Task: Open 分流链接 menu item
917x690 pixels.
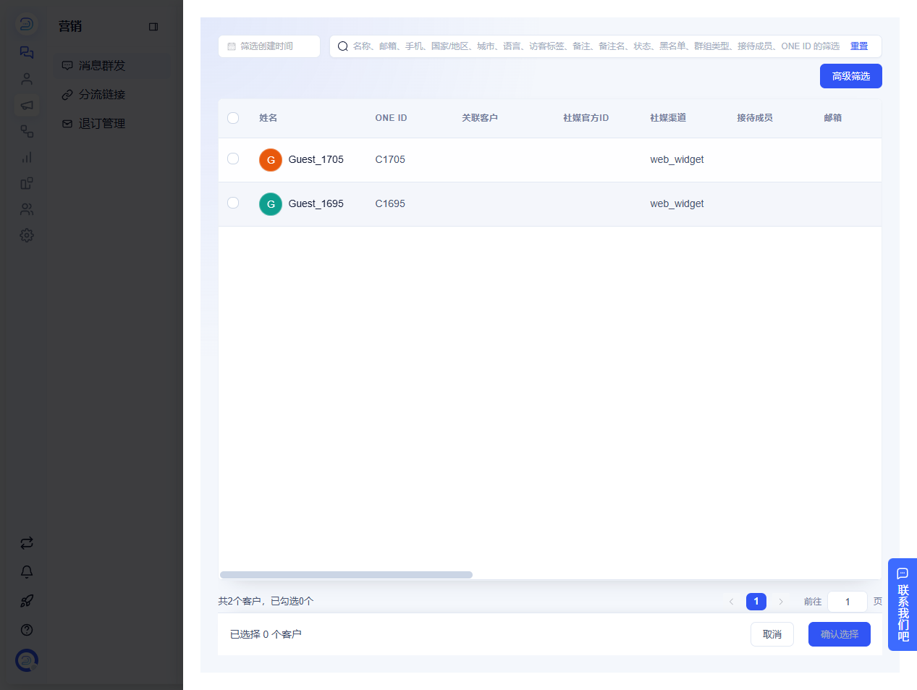Action: 112,95
